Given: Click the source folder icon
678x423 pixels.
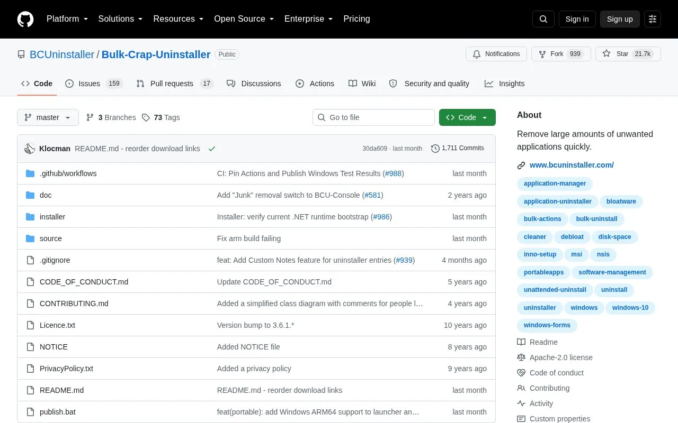Looking at the screenshot, I should (30, 238).
